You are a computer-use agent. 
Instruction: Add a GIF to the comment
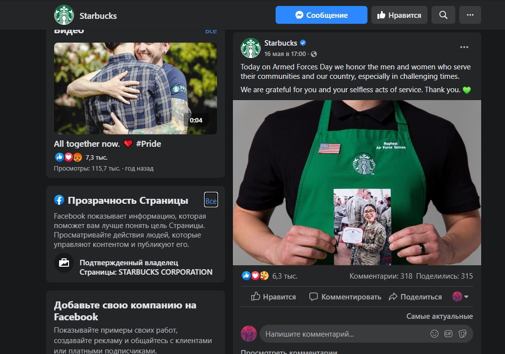pos(448,334)
